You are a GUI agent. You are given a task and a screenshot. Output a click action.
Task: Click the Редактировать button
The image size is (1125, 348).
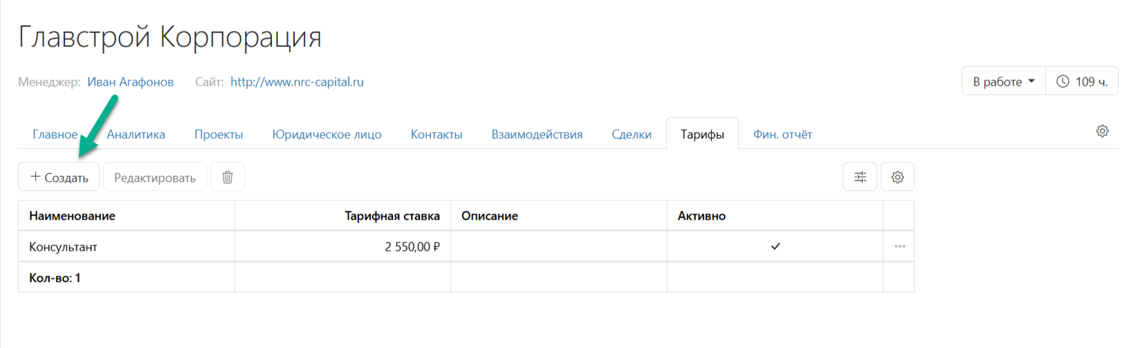[x=155, y=177]
